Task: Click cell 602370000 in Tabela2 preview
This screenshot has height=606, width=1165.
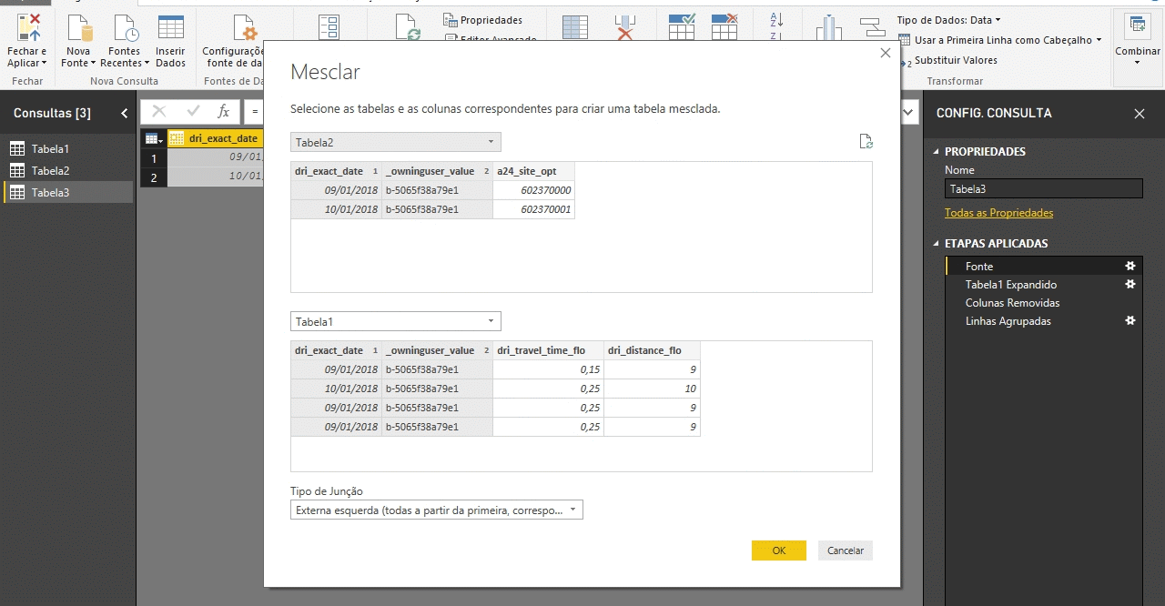Action: point(533,190)
